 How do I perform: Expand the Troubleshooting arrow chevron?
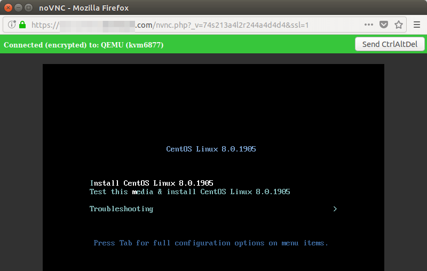pos(335,209)
